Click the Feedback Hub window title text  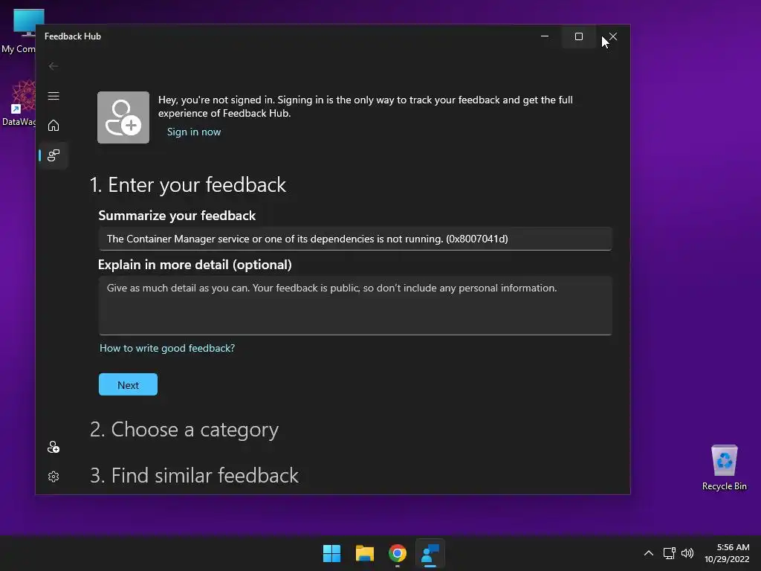click(x=73, y=36)
